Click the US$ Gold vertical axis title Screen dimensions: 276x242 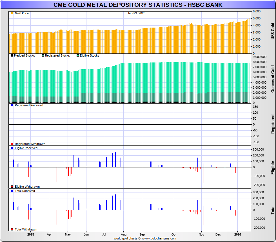(272, 31)
